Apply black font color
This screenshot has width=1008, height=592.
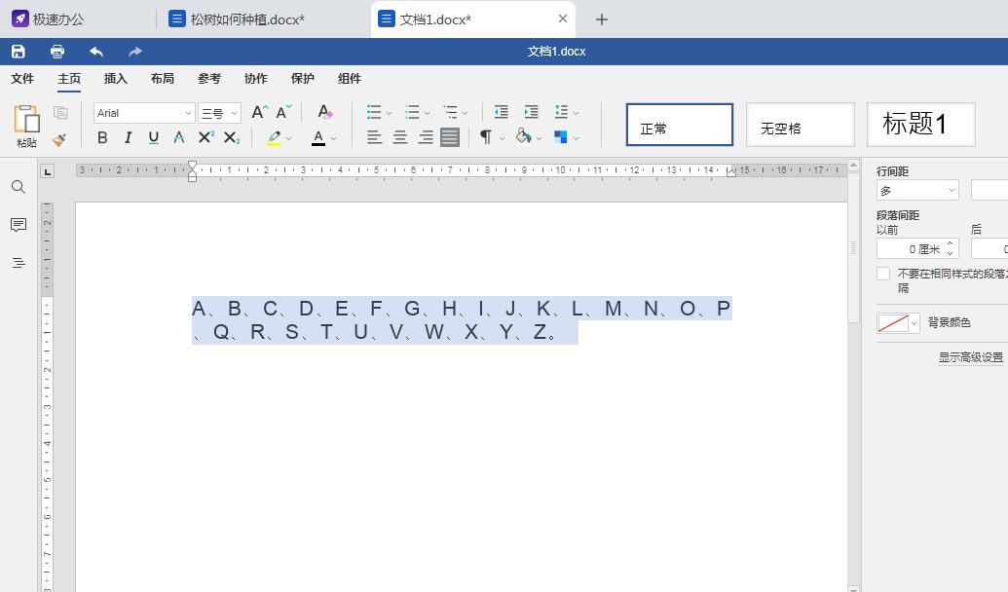(x=318, y=137)
